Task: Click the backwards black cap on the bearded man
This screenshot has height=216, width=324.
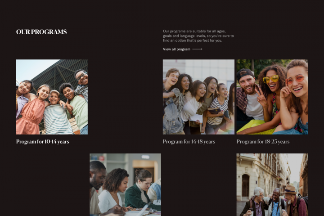Action: [x=245, y=74]
